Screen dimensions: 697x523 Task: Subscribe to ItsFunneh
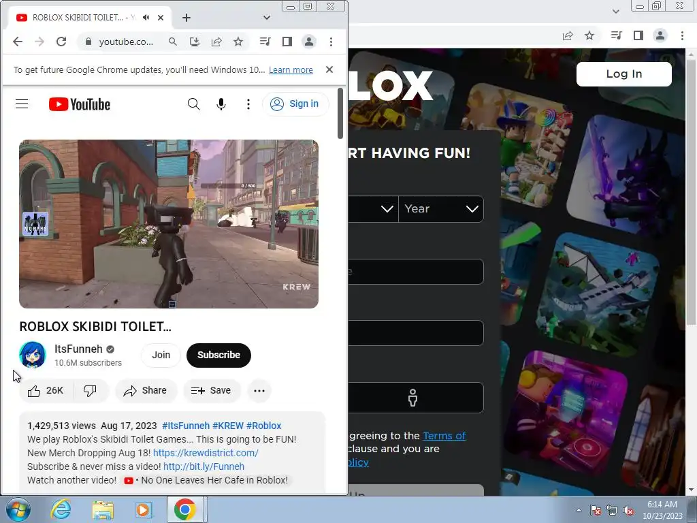[218, 355]
